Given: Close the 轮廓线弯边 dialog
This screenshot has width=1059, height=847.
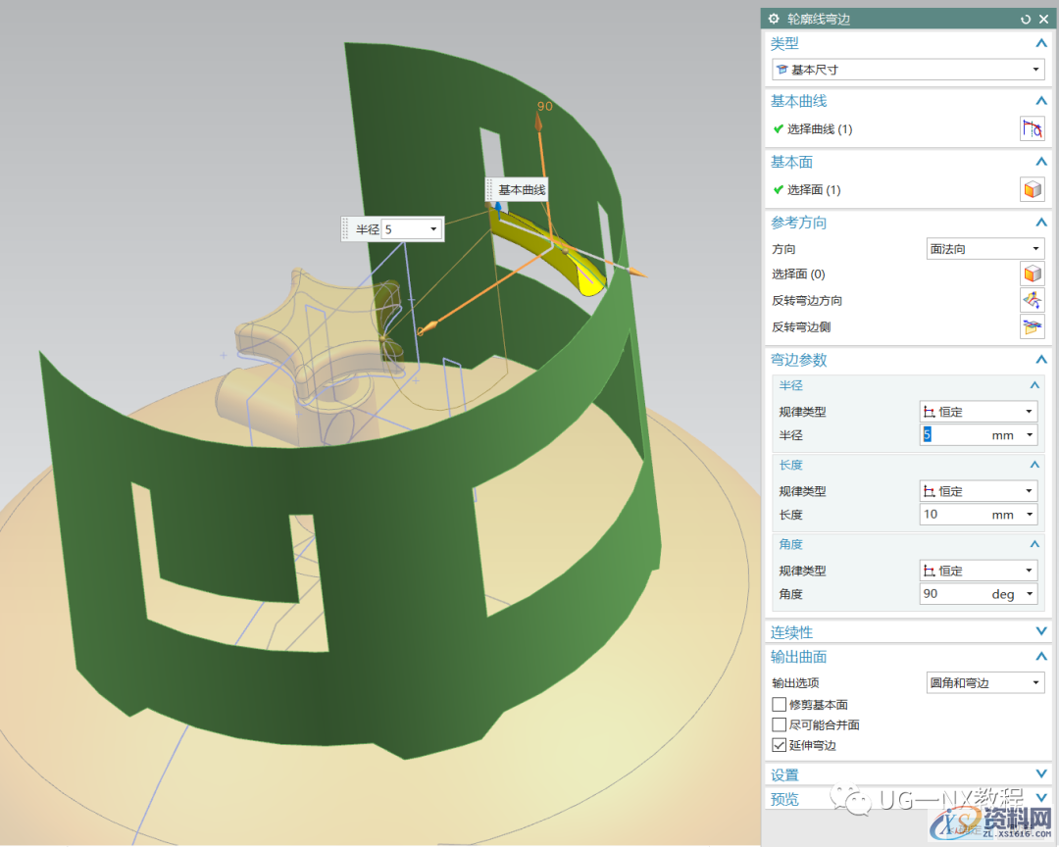Looking at the screenshot, I should click(x=1043, y=19).
